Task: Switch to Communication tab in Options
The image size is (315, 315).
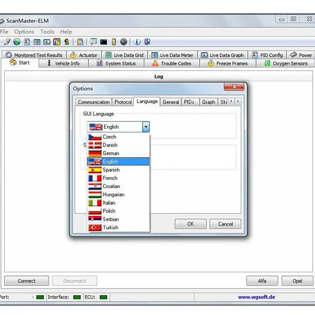Action: pyautogui.click(x=94, y=102)
